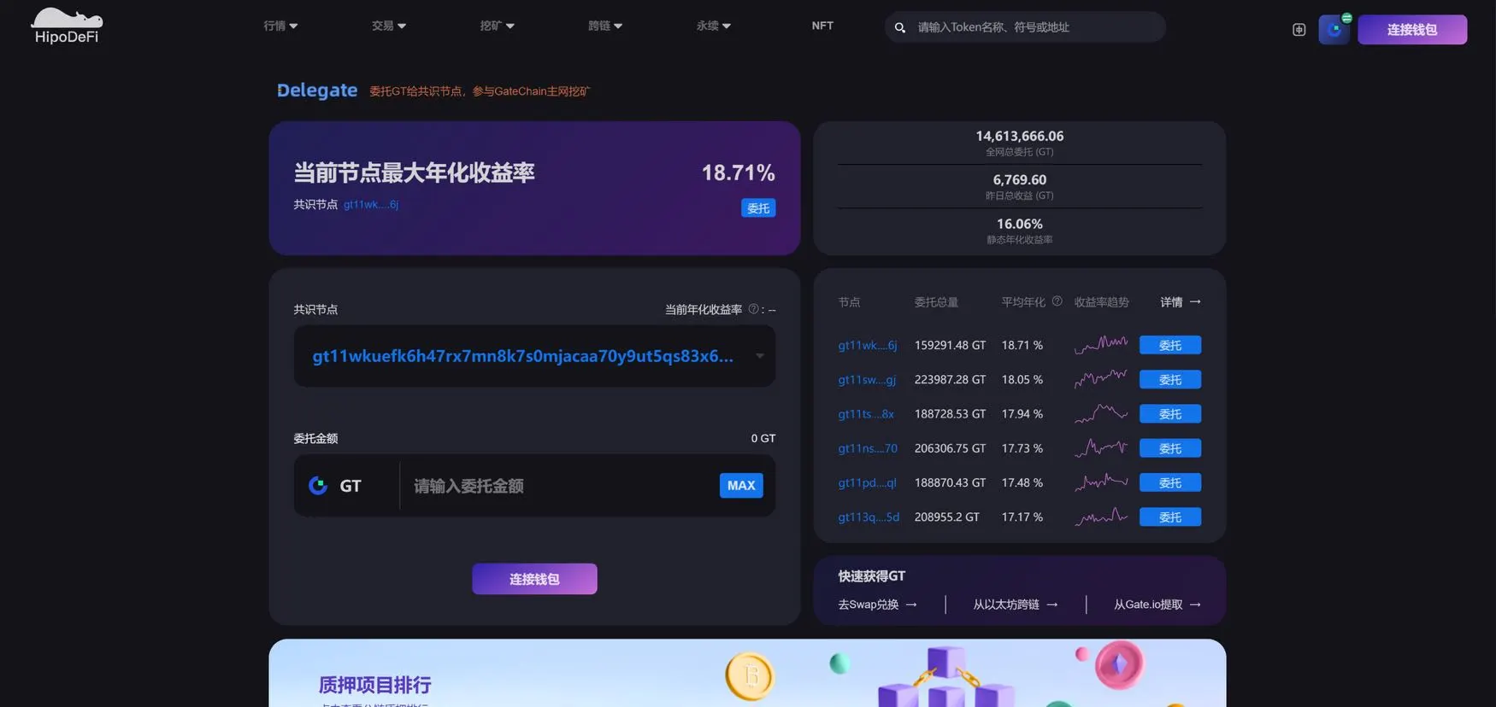Delegate to node gt11wk...6j in table
1496x707 pixels.
click(1169, 345)
